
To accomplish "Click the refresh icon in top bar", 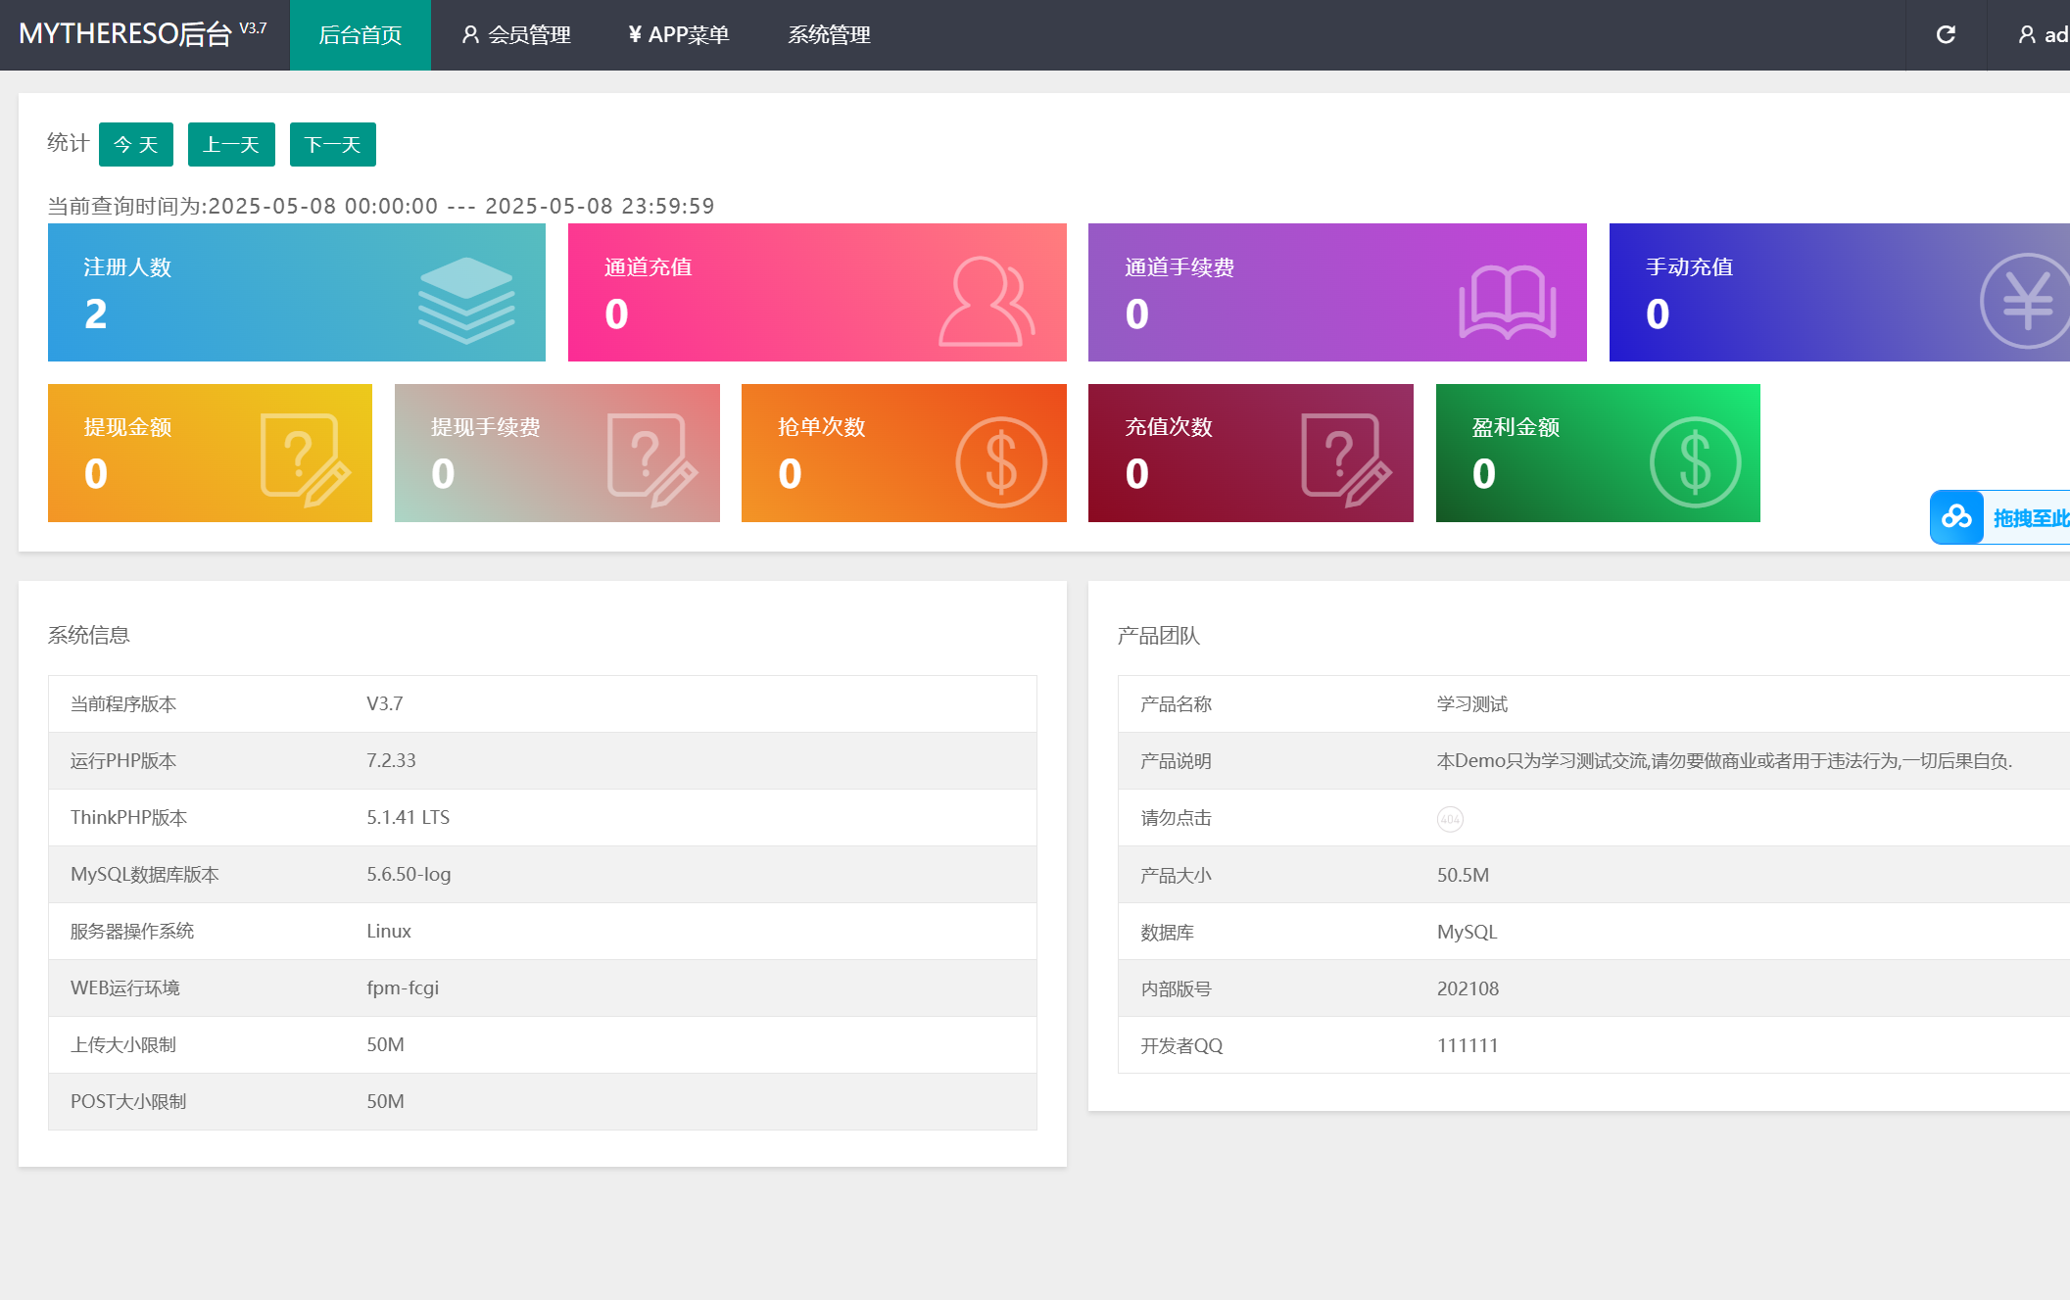I will pos(1946,35).
